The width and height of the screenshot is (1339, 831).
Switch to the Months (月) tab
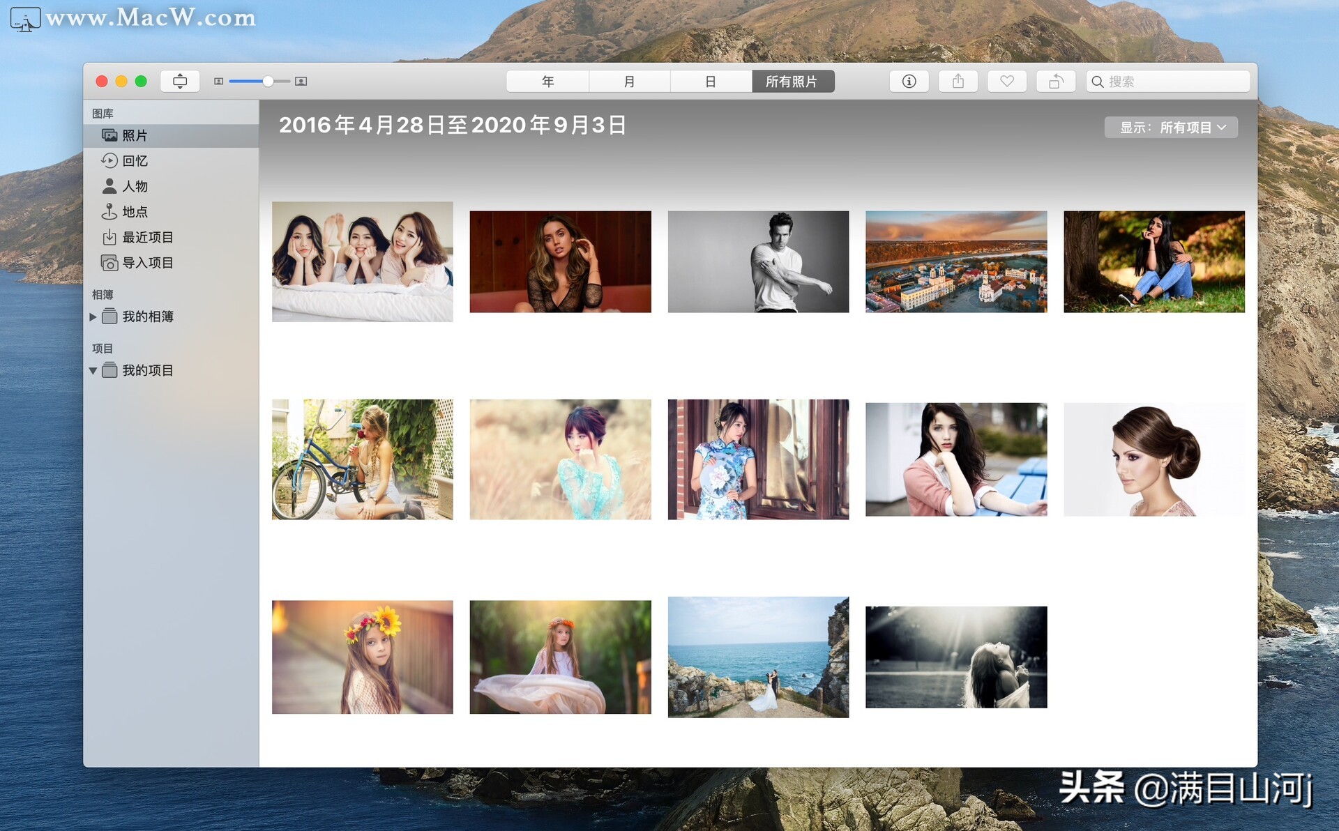click(629, 82)
